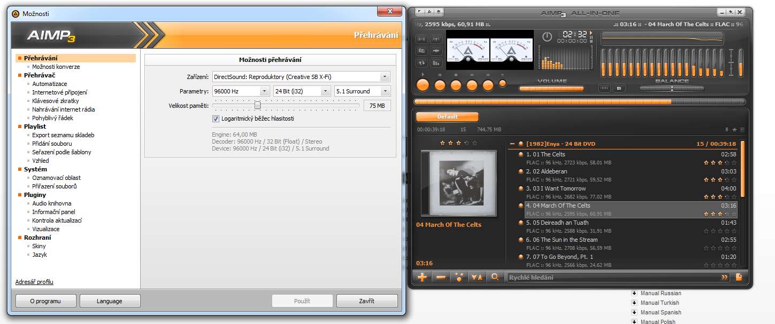Click the plus icon to add files
The height and width of the screenshot is (324, 775).
tap(422, 278)
